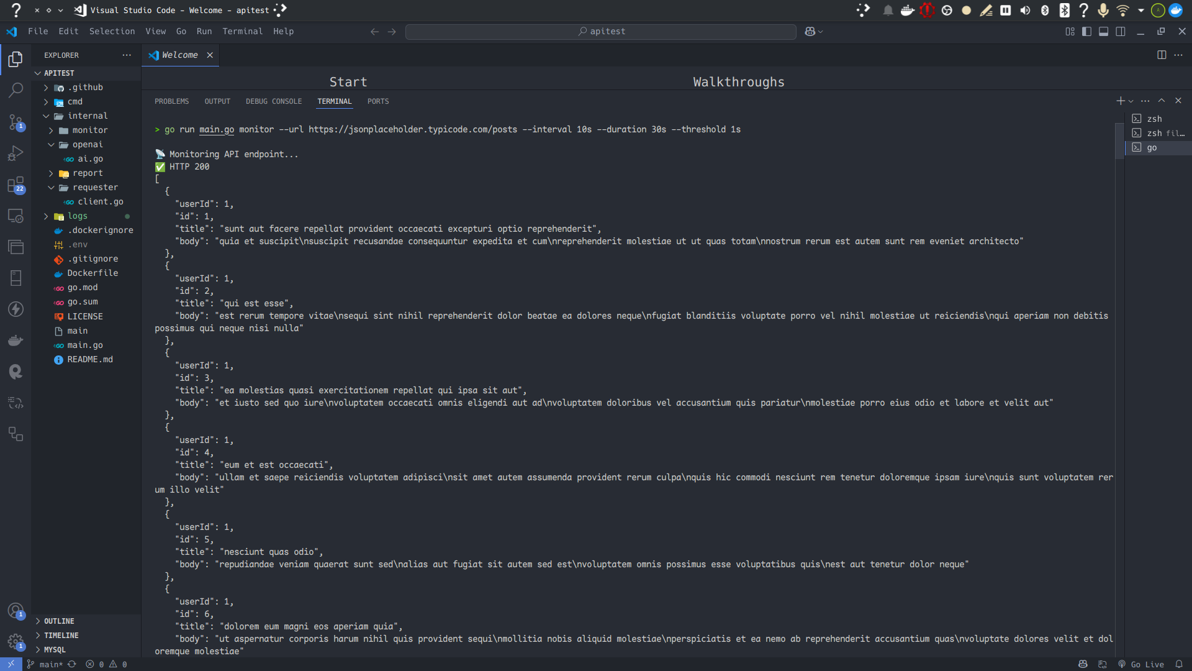The height and width of the screenshot is (671, 1192).
Task: Open notifications bell in status bar
Action: coord(1179,664)
